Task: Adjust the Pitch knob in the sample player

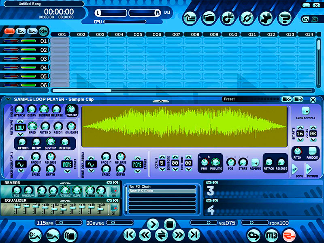Action: (298, 151)
